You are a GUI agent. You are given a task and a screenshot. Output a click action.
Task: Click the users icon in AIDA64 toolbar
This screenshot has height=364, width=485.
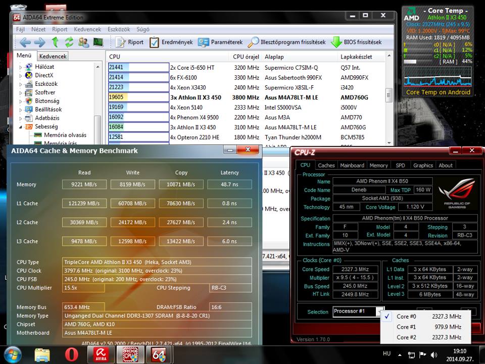(x=83, y=42)
